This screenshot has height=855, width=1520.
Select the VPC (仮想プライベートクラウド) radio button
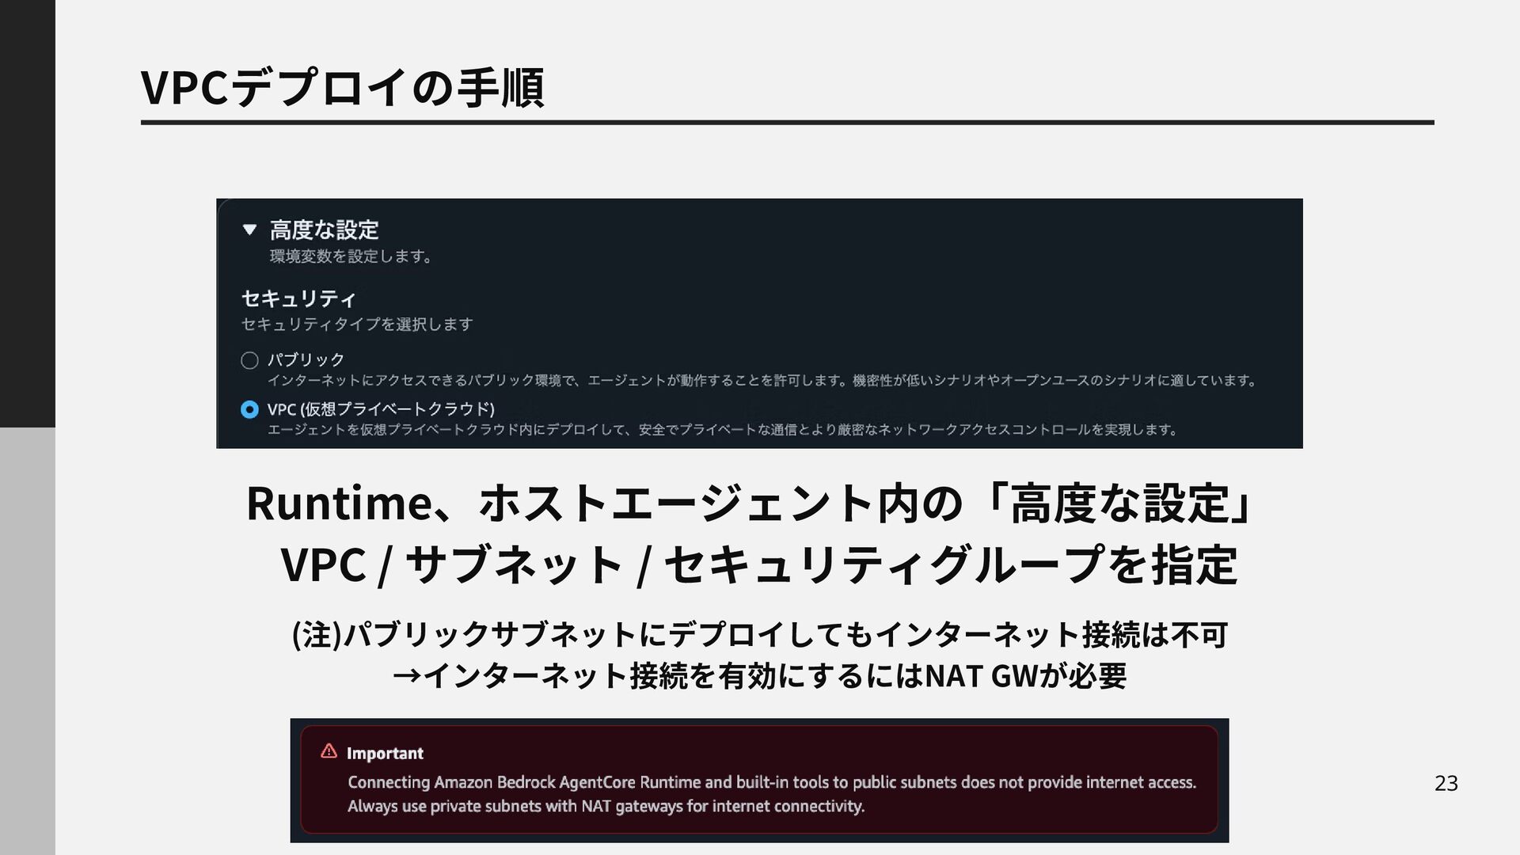pos(249,409)
